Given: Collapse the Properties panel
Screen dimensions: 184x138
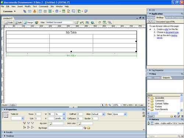Looking at the screenshot, I should [x=4, y=109].
